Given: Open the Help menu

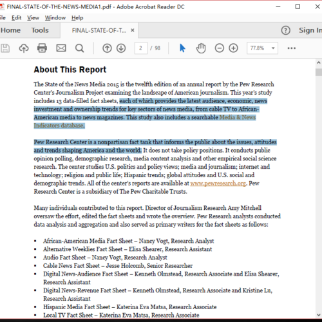Looking at the screenshot, I should click(77, 18).
